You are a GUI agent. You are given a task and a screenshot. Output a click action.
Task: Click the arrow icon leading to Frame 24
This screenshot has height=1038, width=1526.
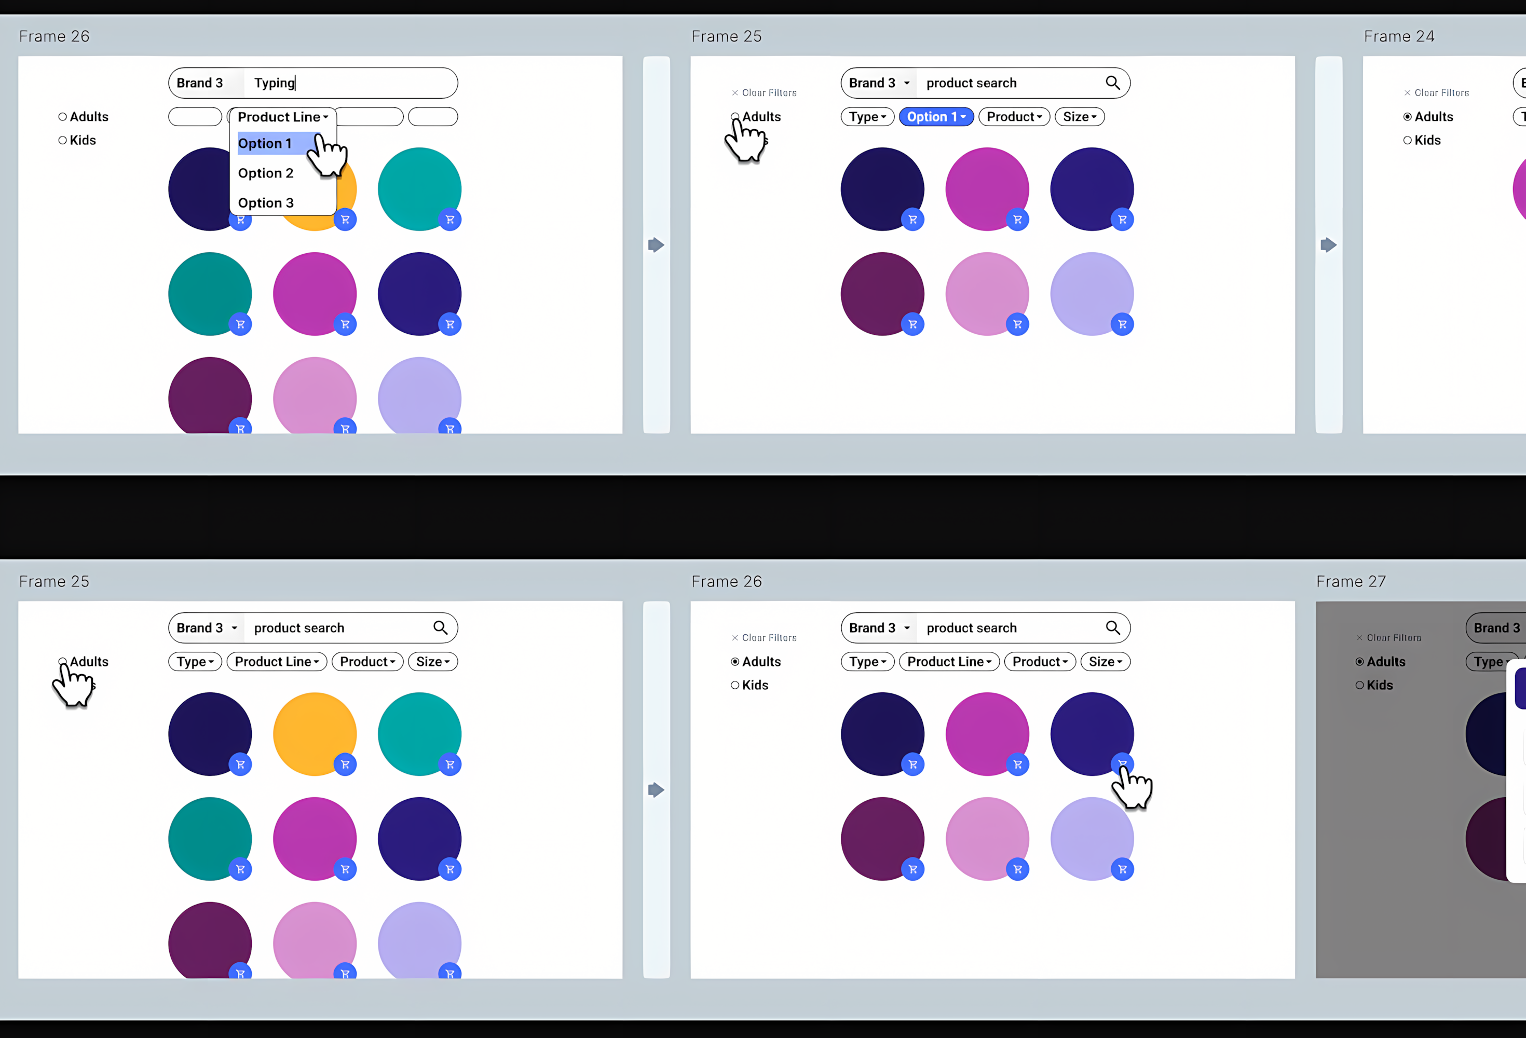1328,245
